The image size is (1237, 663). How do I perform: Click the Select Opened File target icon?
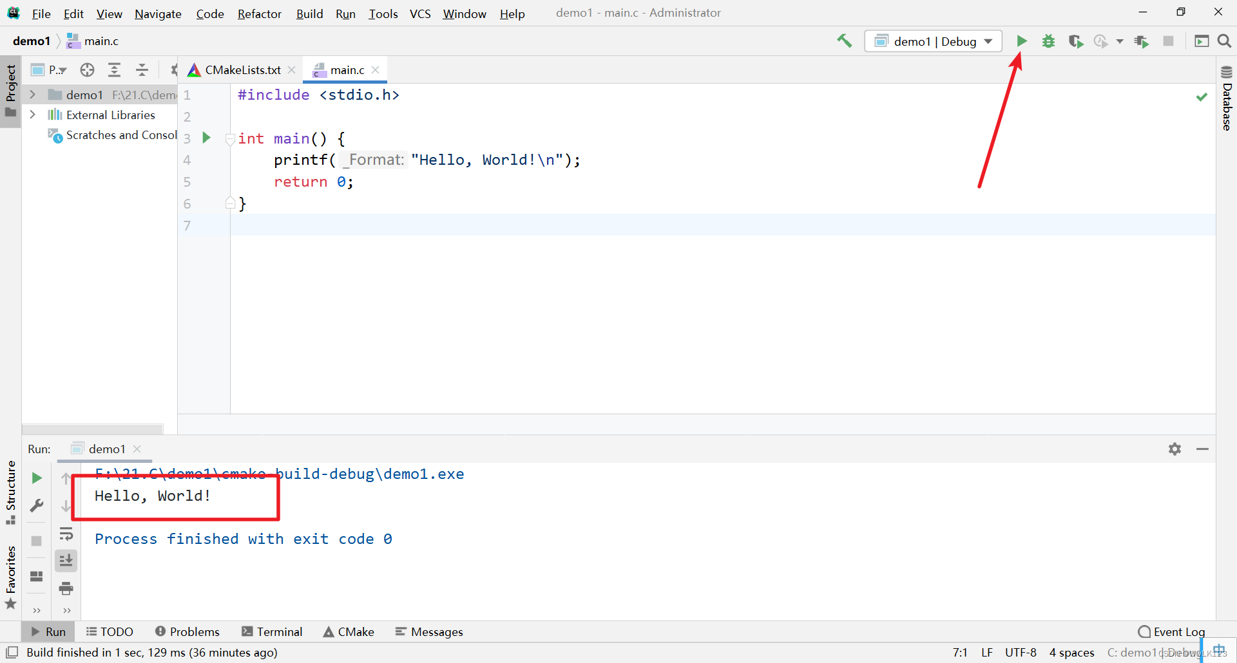pyautogui.click(x=87, y=70)
